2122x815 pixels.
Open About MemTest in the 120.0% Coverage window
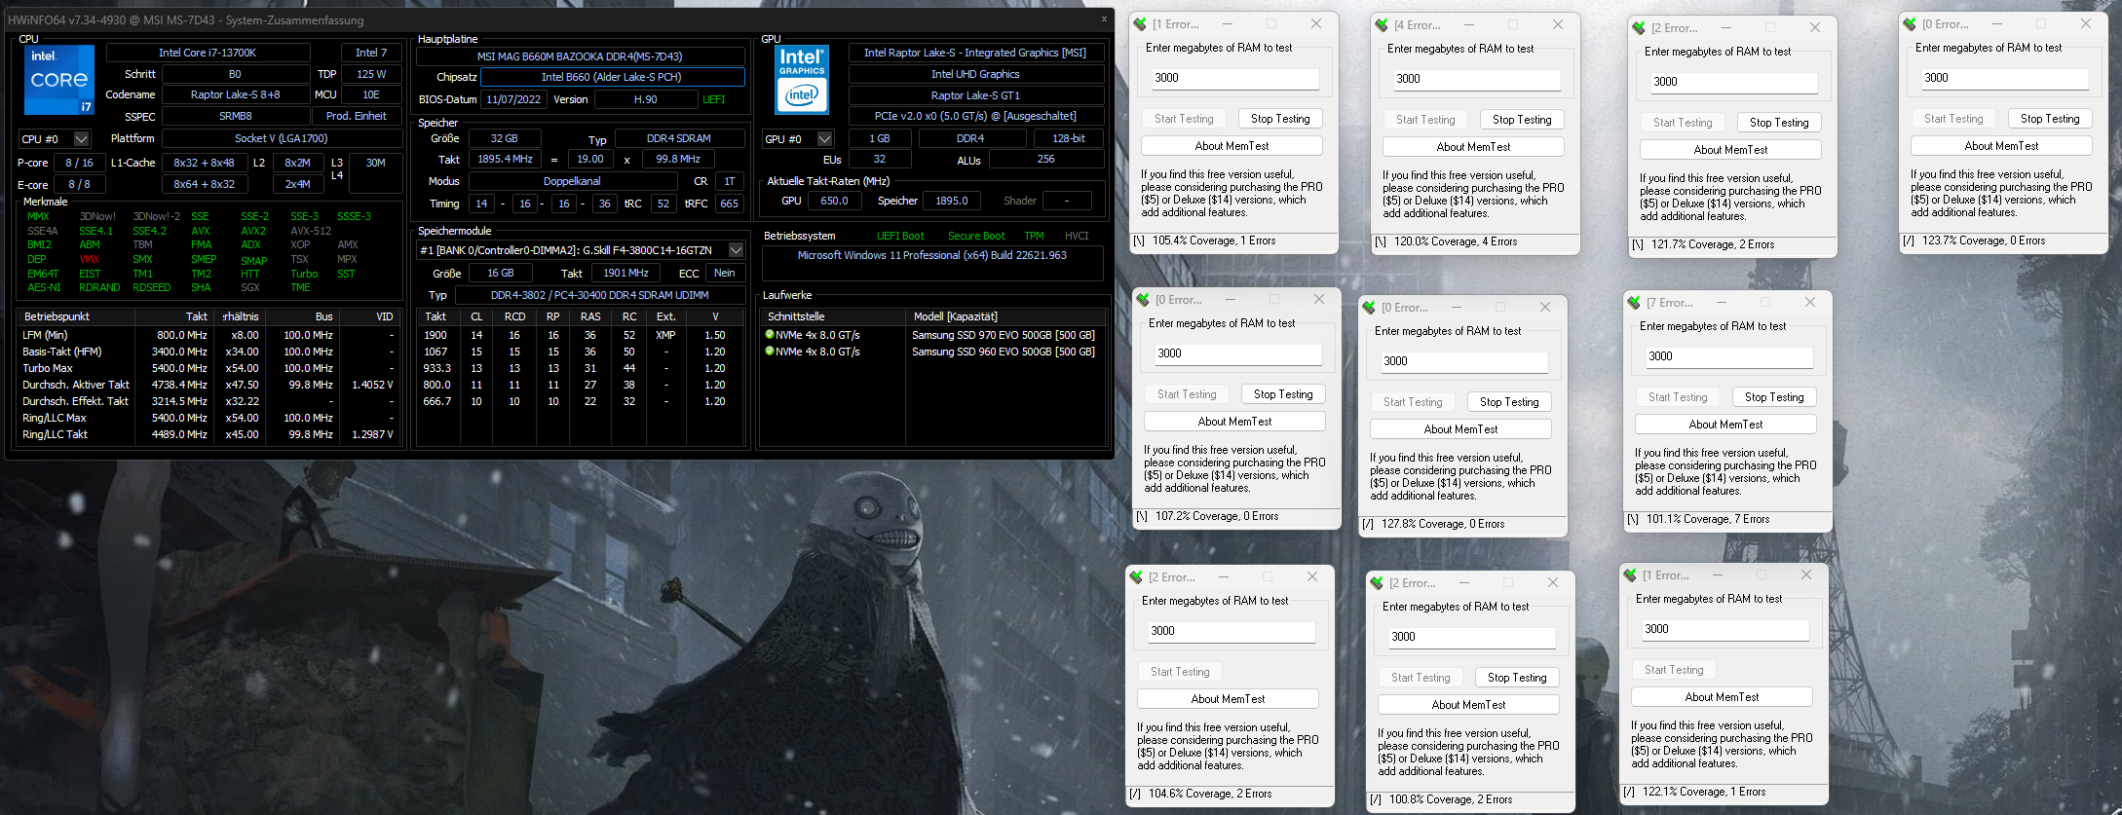click(1473, 147)
